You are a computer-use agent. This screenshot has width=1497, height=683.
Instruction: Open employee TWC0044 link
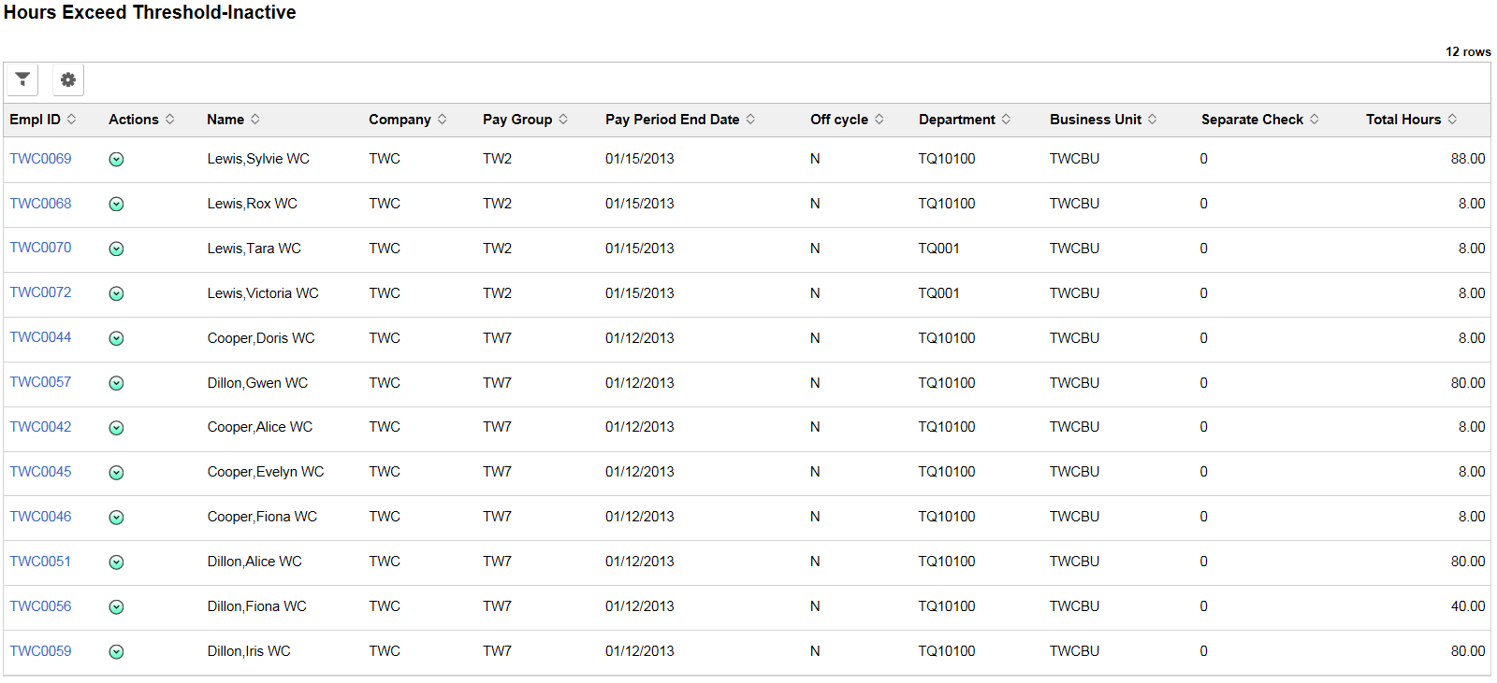point(40,337)
